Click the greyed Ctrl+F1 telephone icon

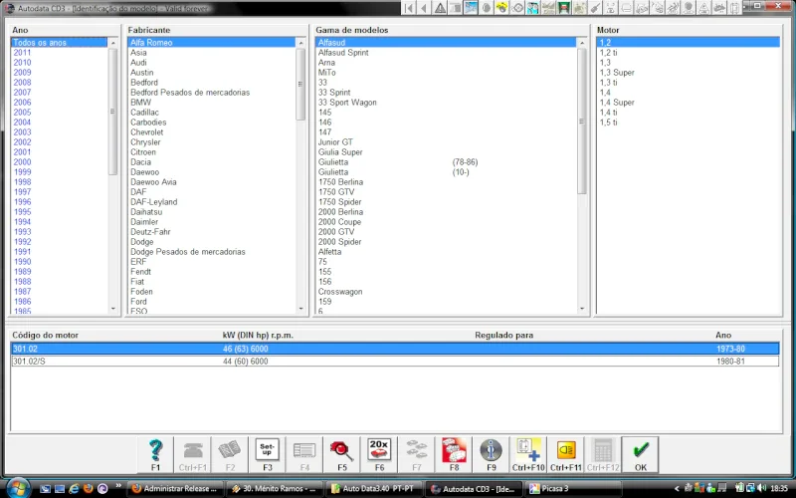(x=192, y=455)
